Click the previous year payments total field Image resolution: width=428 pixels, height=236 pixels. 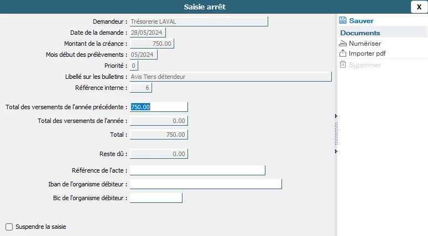click(159, 107)
